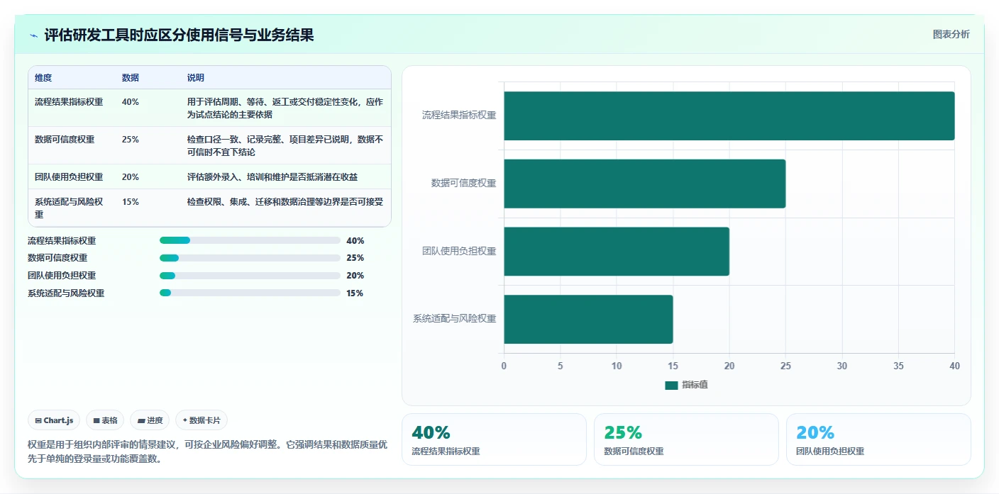The width and height of the screenshot is (999, 494).
Task: Click the 维度 table column header
Action: coord(43,77)
